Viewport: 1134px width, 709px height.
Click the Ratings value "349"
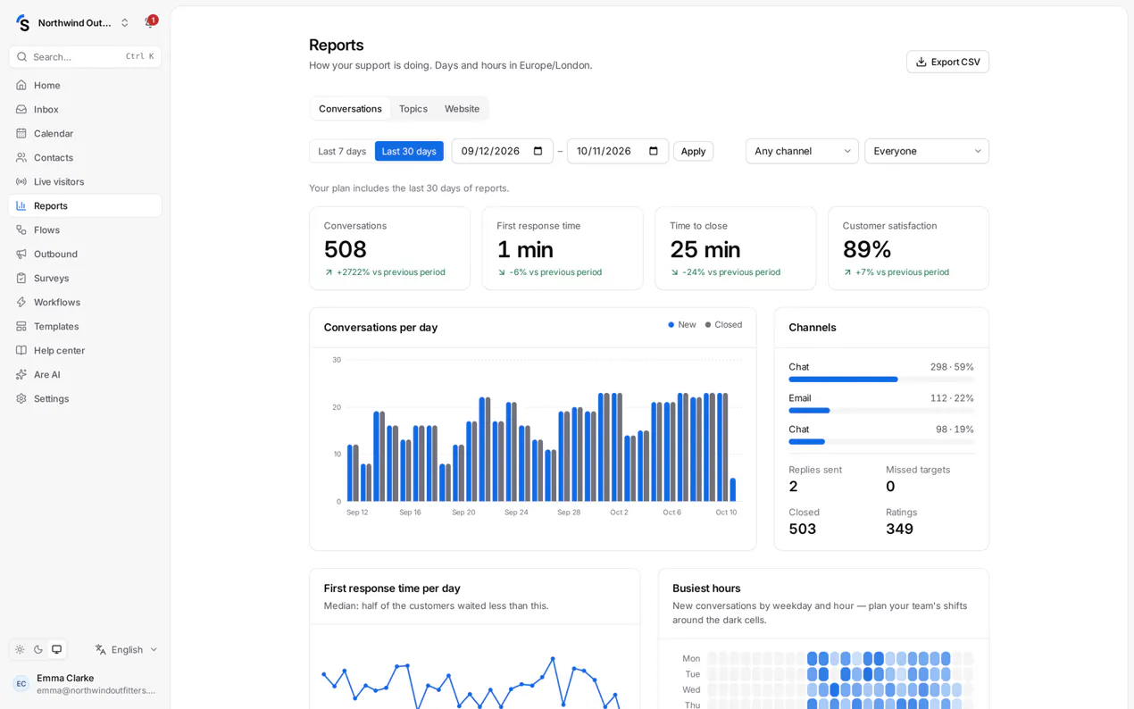(x=900, y=529)
